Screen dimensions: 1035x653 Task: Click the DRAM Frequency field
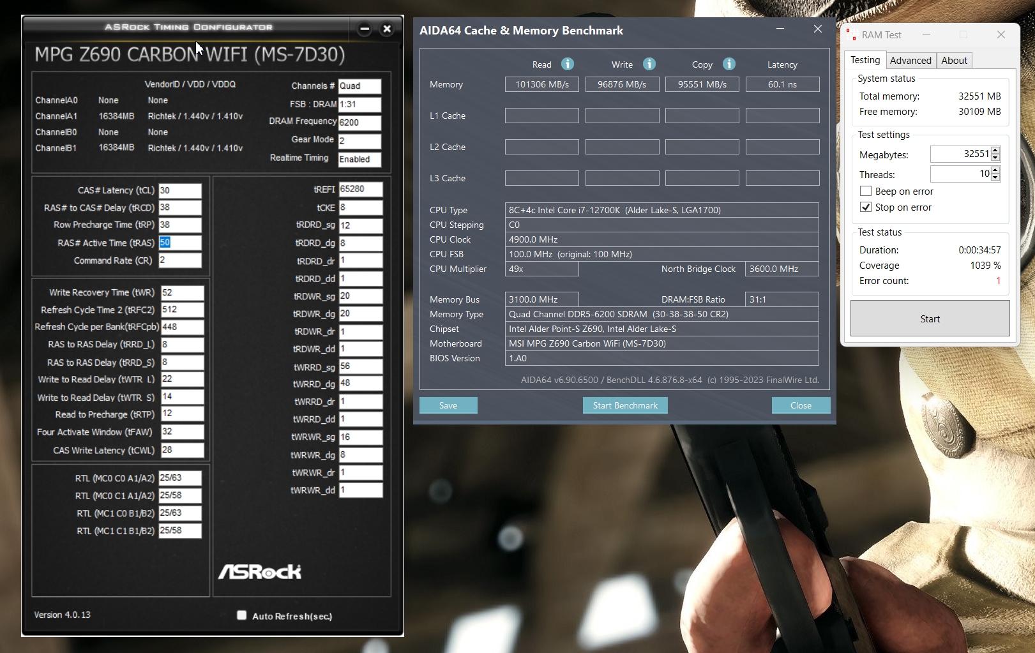359,123
